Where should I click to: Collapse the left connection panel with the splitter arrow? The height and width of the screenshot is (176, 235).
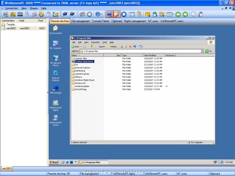(48, 93)
